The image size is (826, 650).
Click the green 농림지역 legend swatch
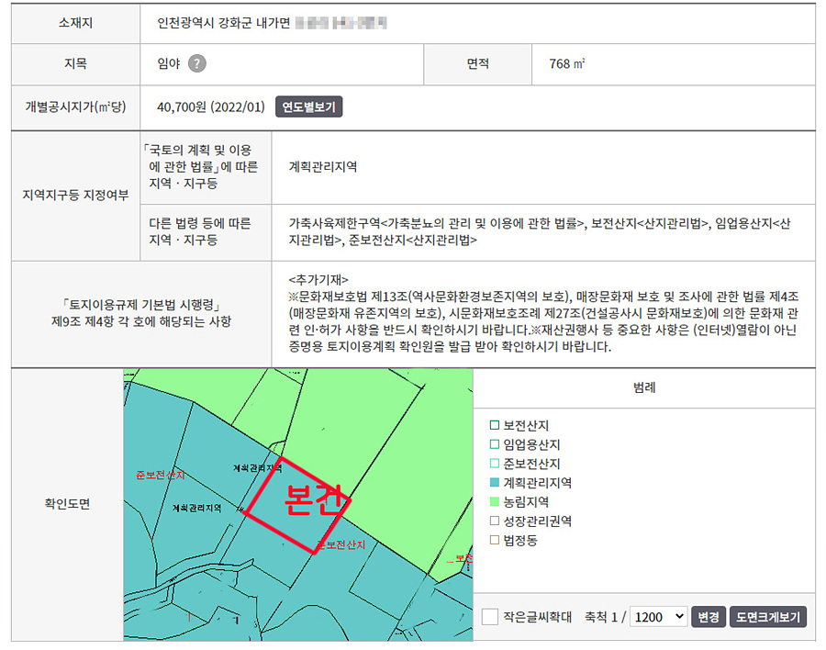496,502
